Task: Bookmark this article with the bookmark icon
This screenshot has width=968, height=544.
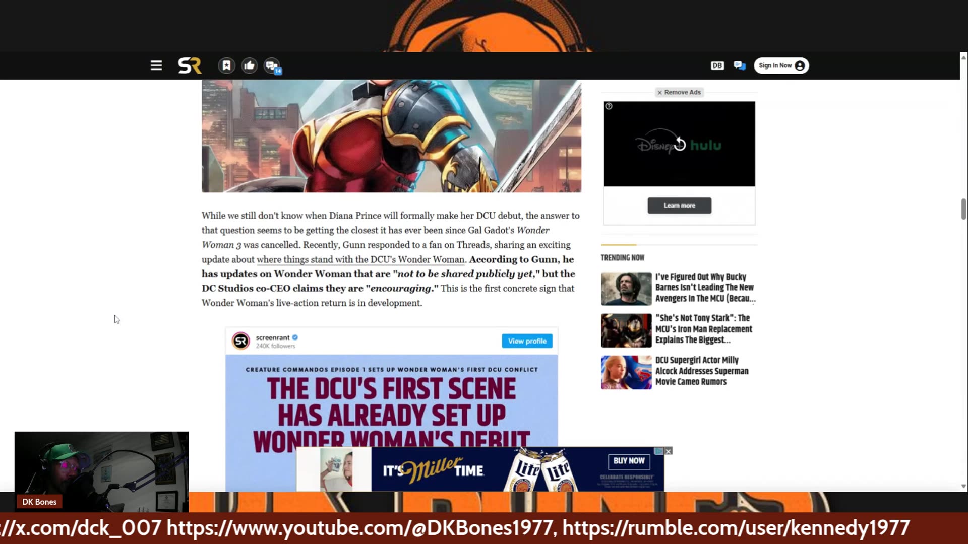Action: [226, 65]
